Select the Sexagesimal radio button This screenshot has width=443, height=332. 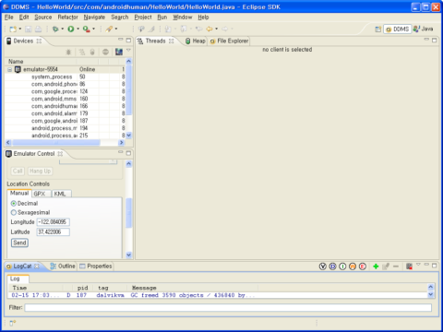[x=14, y=212]
